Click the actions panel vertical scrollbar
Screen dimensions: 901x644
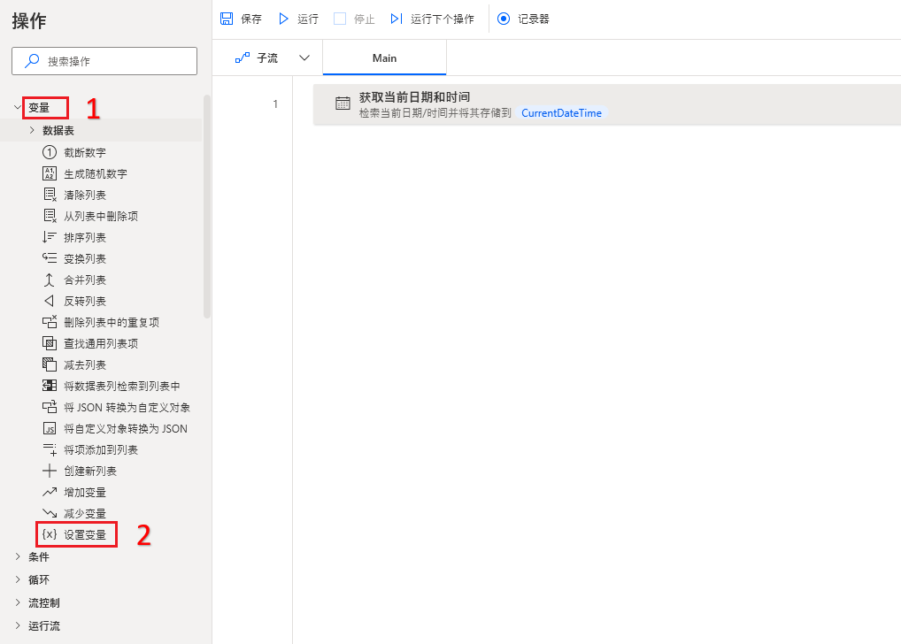pos(207,207)
